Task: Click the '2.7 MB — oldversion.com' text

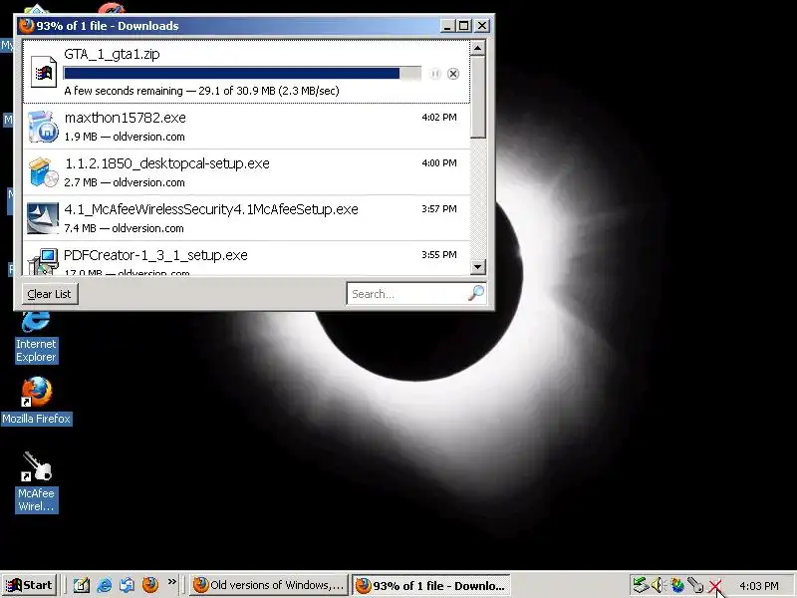Action: tap(125, 182)
